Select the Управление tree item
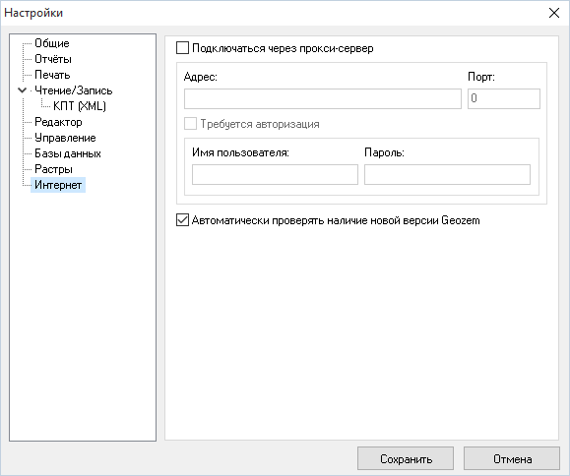570x476 pixels. pos(65,138)
